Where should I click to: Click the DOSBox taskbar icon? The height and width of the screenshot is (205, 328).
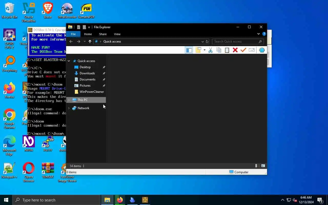point(145,200)
